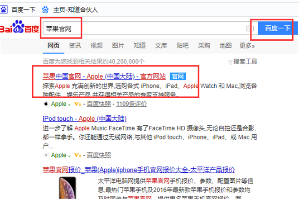Select the 网页 tab
The image size is (299, 199).
coord(53,46)
